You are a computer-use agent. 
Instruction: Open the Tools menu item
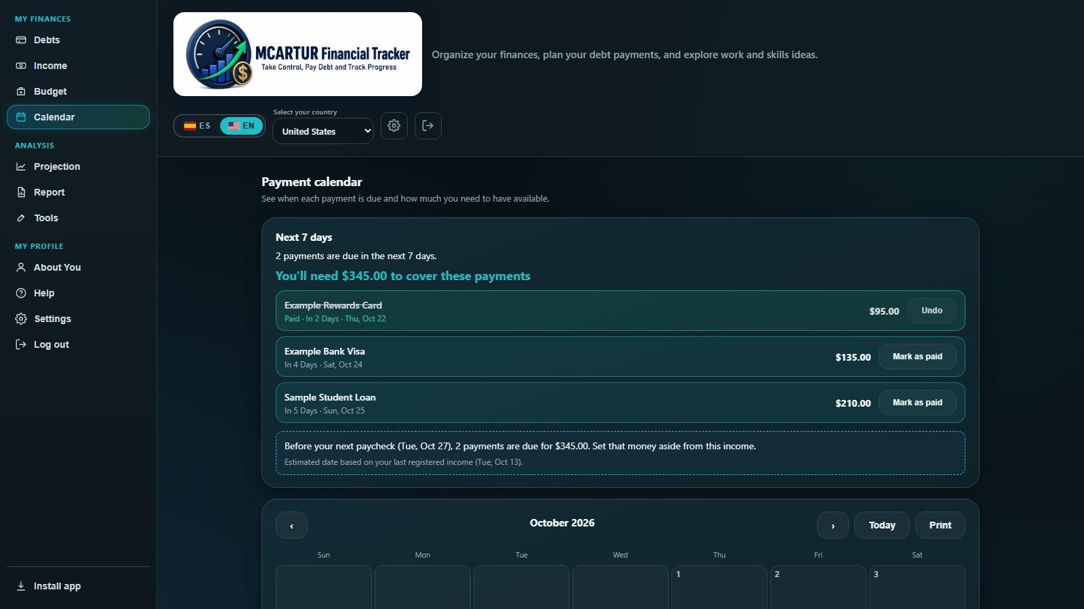click(x=78, y=218)
